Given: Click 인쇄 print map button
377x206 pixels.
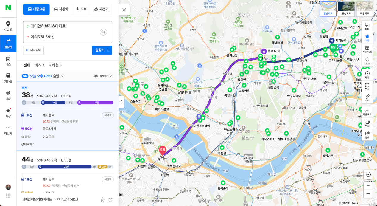Looking at the screenshot, I should tap(367, 123).
